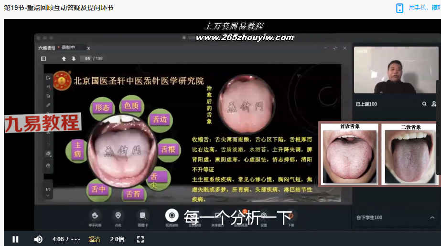441x246 pixels.
Task: Expand the 台下学生100 panel chevron
Action: [x=432, y=218]
